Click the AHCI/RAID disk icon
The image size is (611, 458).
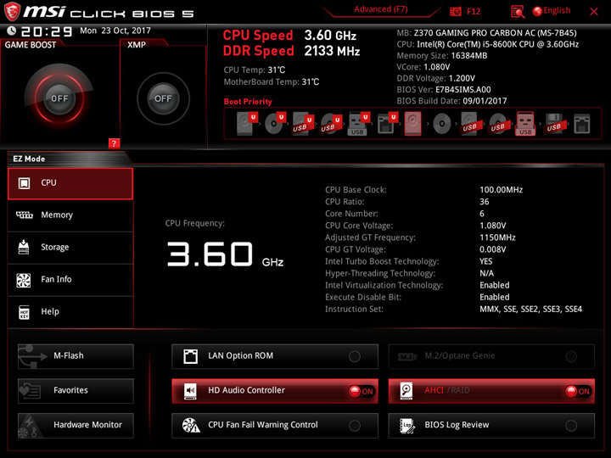pyautogui.click(x=406, y=391)
